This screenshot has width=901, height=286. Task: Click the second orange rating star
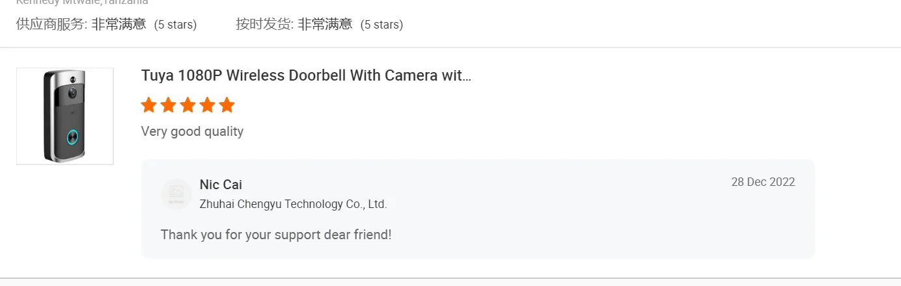pos(168,105)
